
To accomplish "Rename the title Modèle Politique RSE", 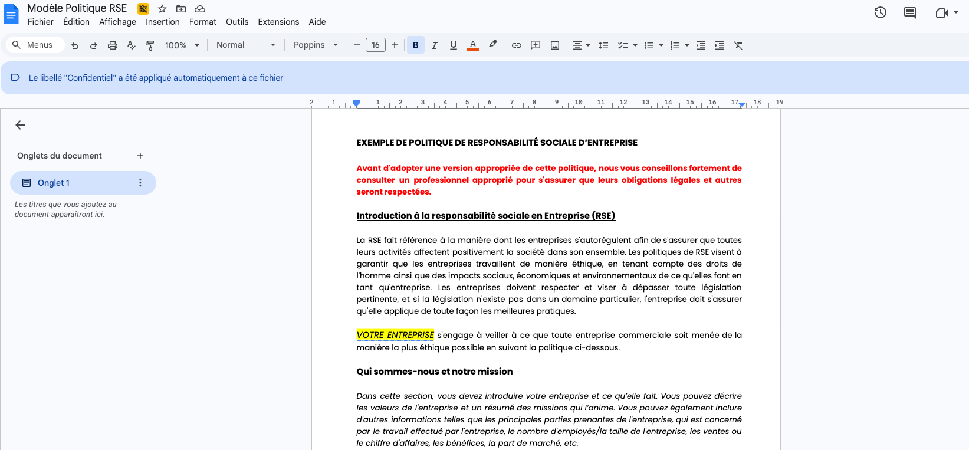I will (x=77, y=8).
